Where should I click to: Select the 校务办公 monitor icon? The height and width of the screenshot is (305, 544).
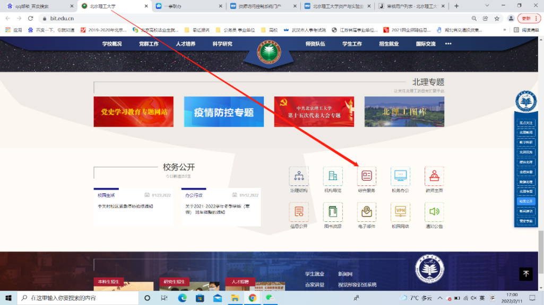click(400, 176)
